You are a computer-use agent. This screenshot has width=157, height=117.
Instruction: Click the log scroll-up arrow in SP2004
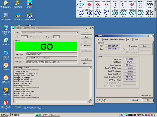(x=91, y=68)
